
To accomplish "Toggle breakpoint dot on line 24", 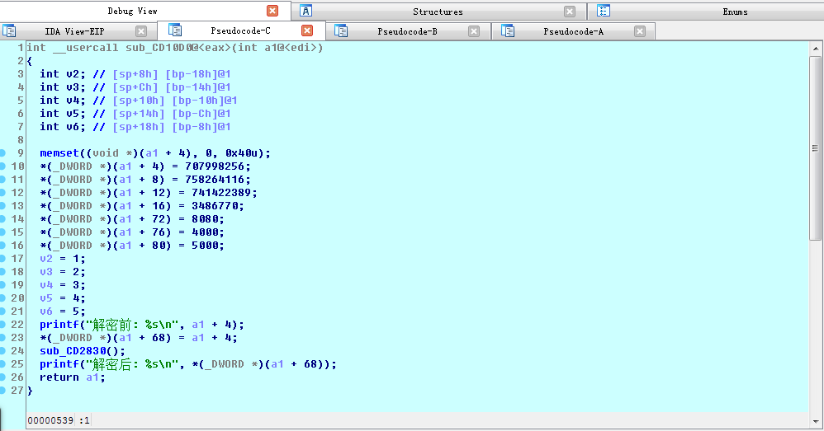I will (4, 351).
